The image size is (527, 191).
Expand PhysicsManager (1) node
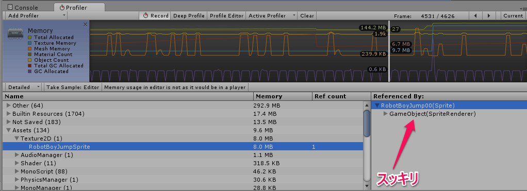coord(17,180)
